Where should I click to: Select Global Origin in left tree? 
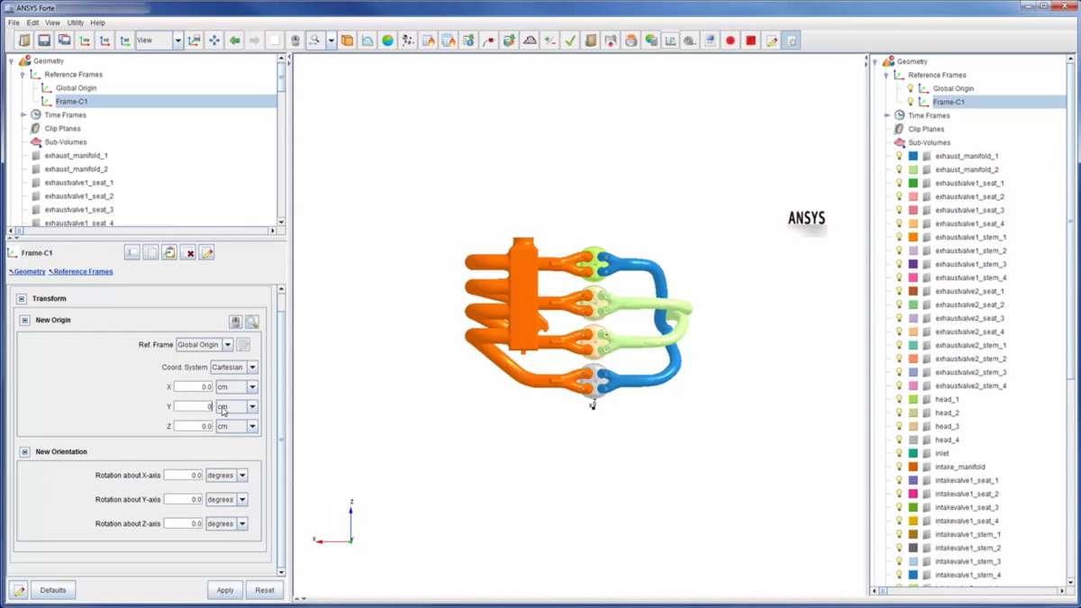pos(76,88)
